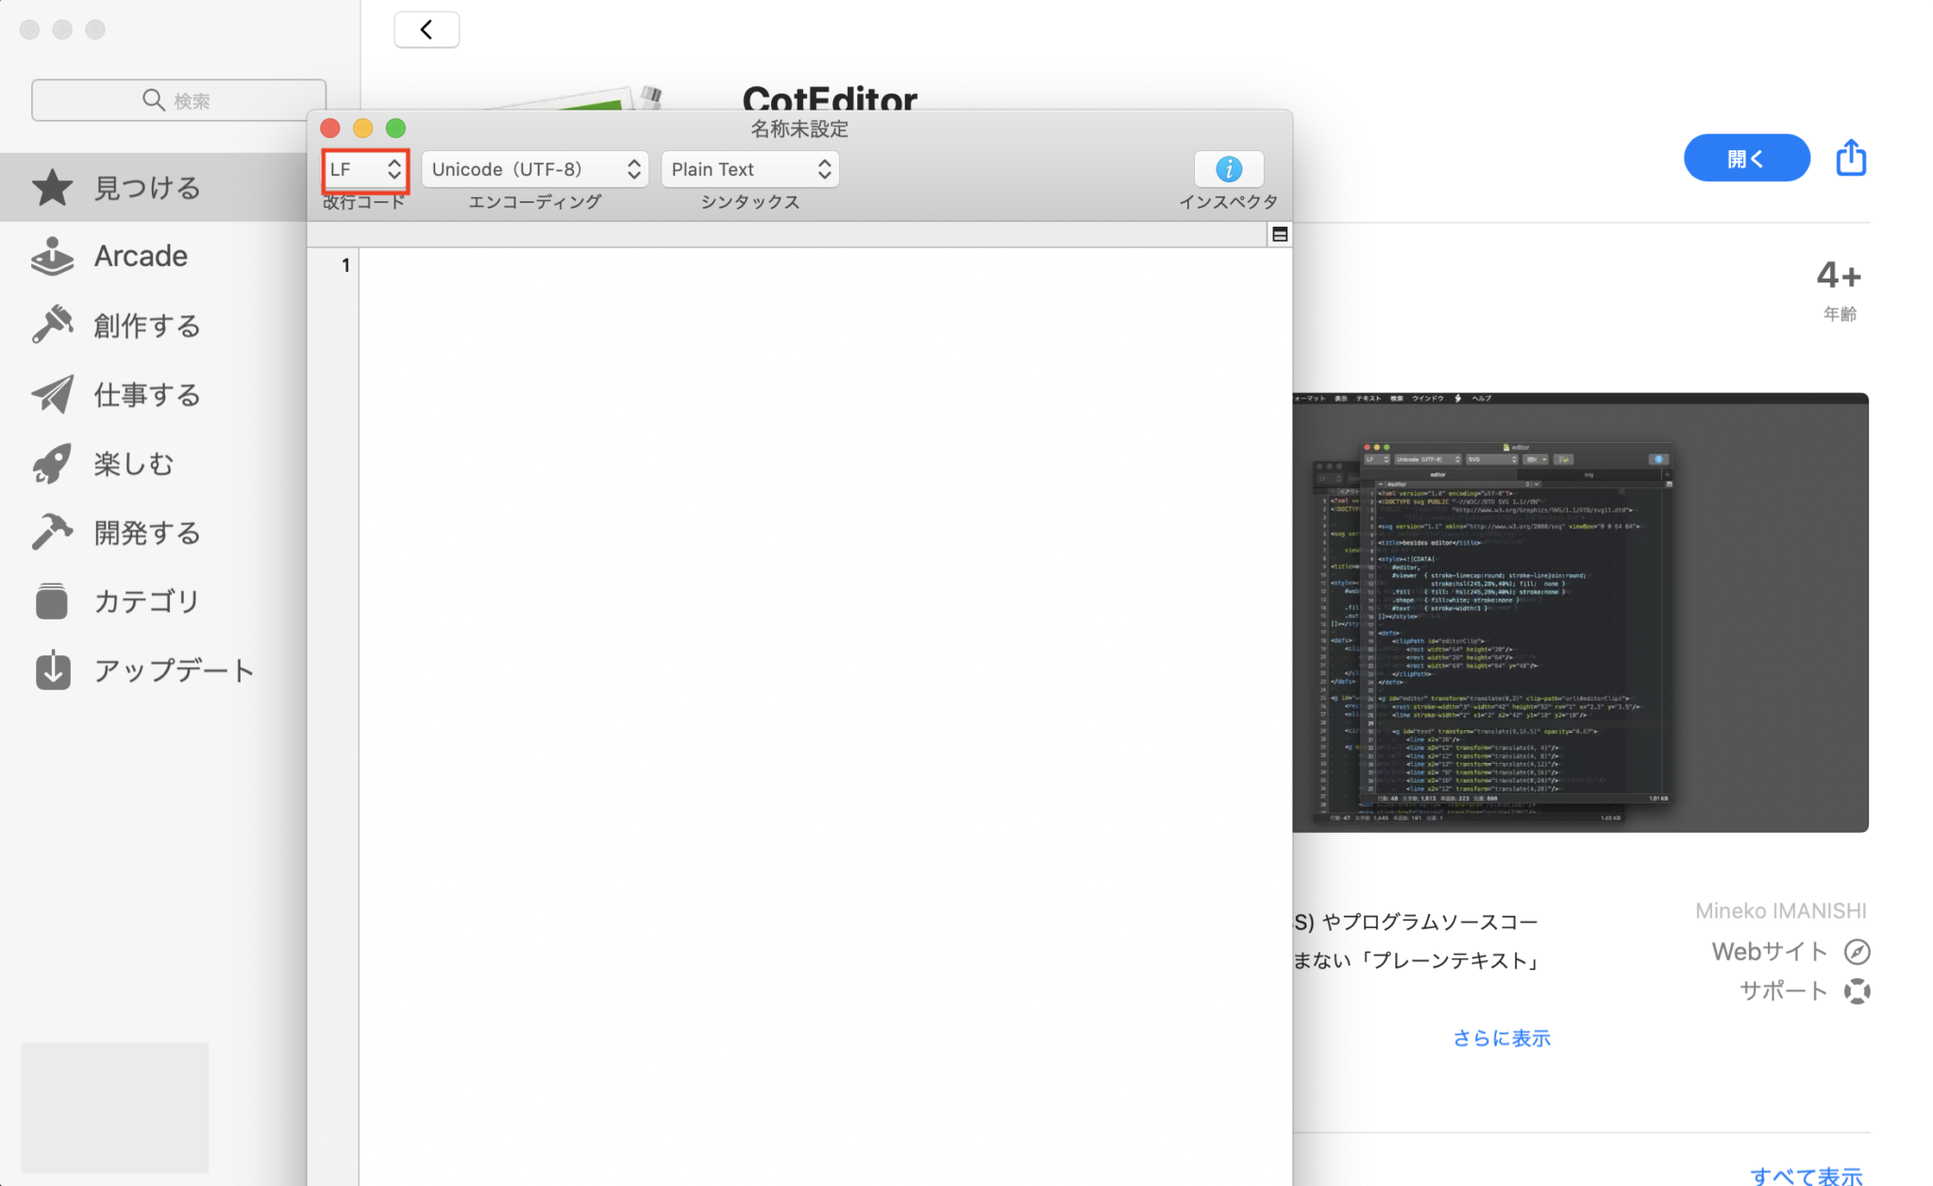Image resolution: width=1933 pixels, height=1186 pixels.
Task: Zoom the CotEditor window with green button
Action: 396,127
